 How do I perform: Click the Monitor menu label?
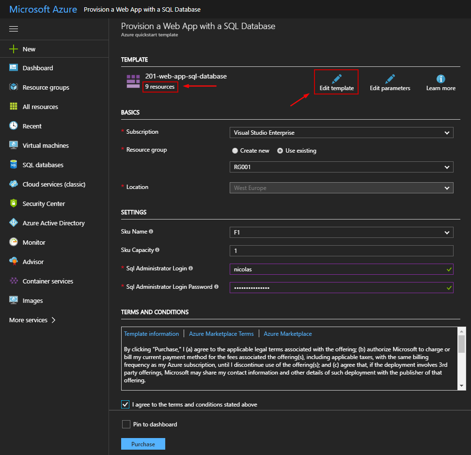[x=34, y=242]
